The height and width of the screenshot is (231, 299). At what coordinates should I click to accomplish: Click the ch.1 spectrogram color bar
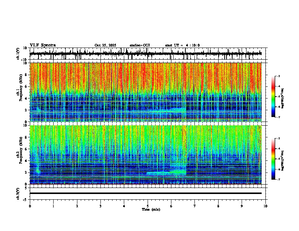click(273, 97)
